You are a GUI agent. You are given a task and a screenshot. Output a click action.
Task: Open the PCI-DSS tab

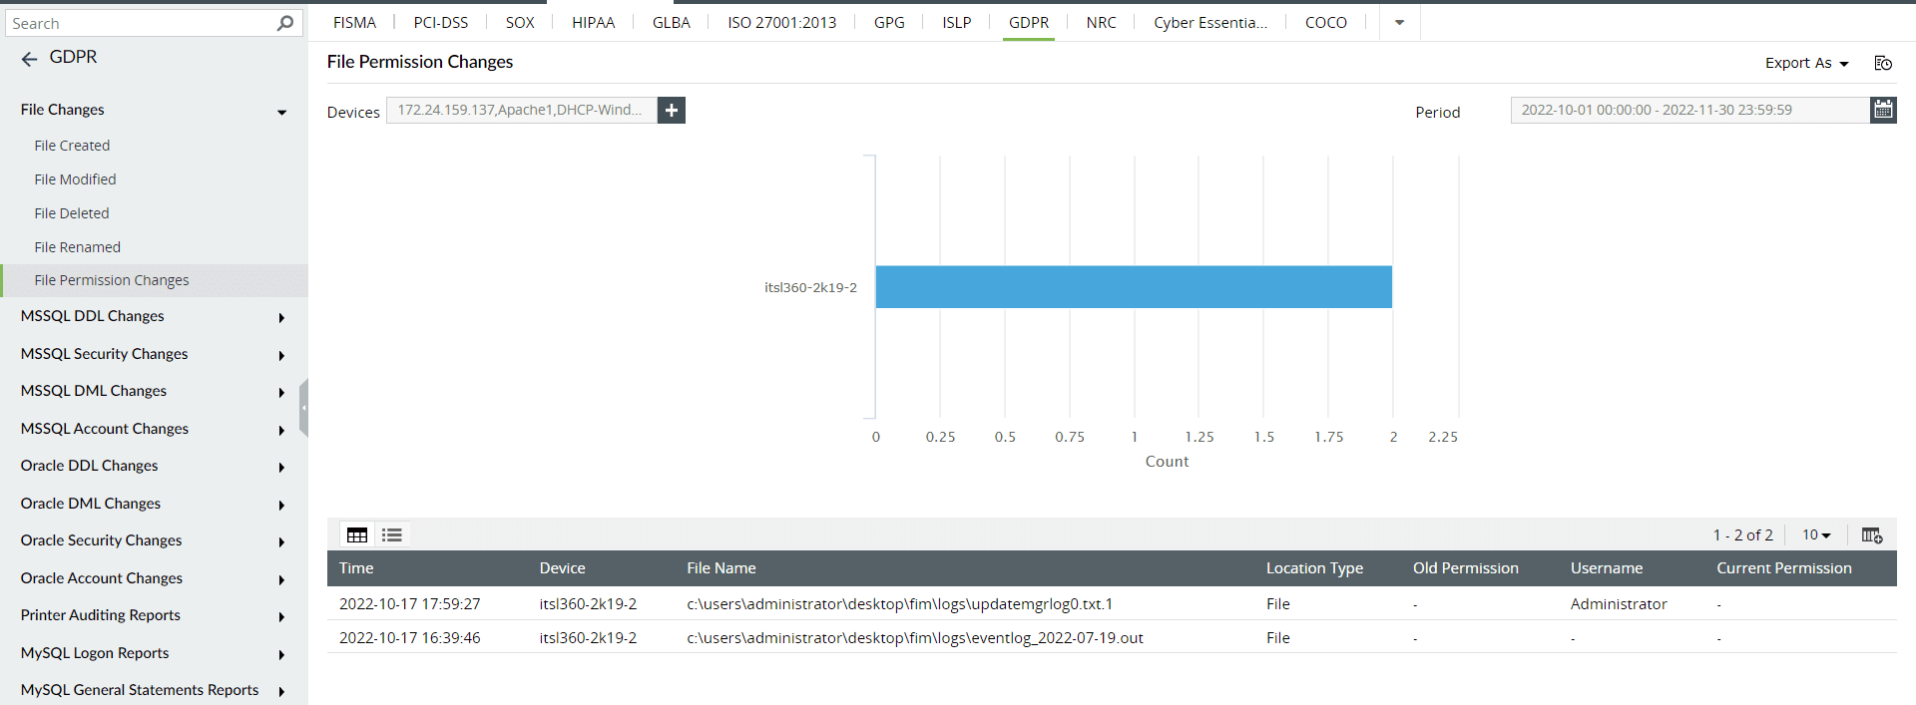(440, 22)
